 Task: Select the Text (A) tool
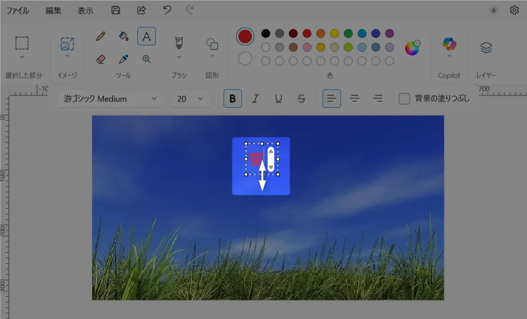point(147,36)
